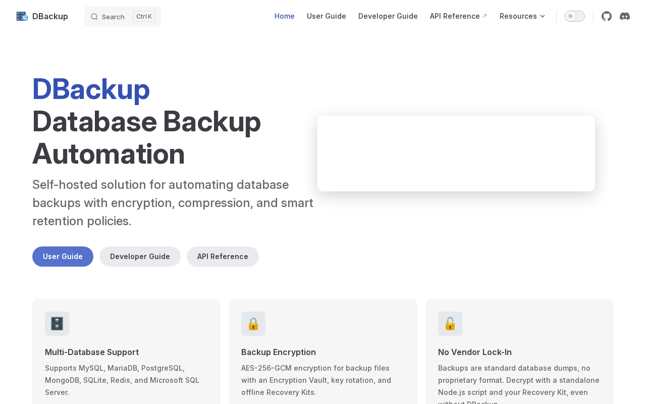Open the Discord server icon
The width and height of the screenshot is (646, 404).
point(625,16)
